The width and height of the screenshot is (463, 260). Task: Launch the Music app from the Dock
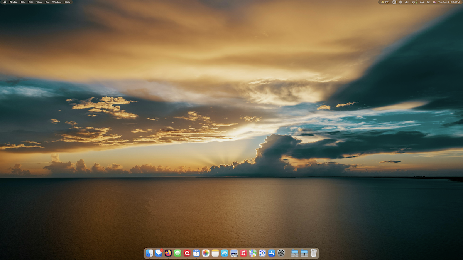(x=243, y=253)
